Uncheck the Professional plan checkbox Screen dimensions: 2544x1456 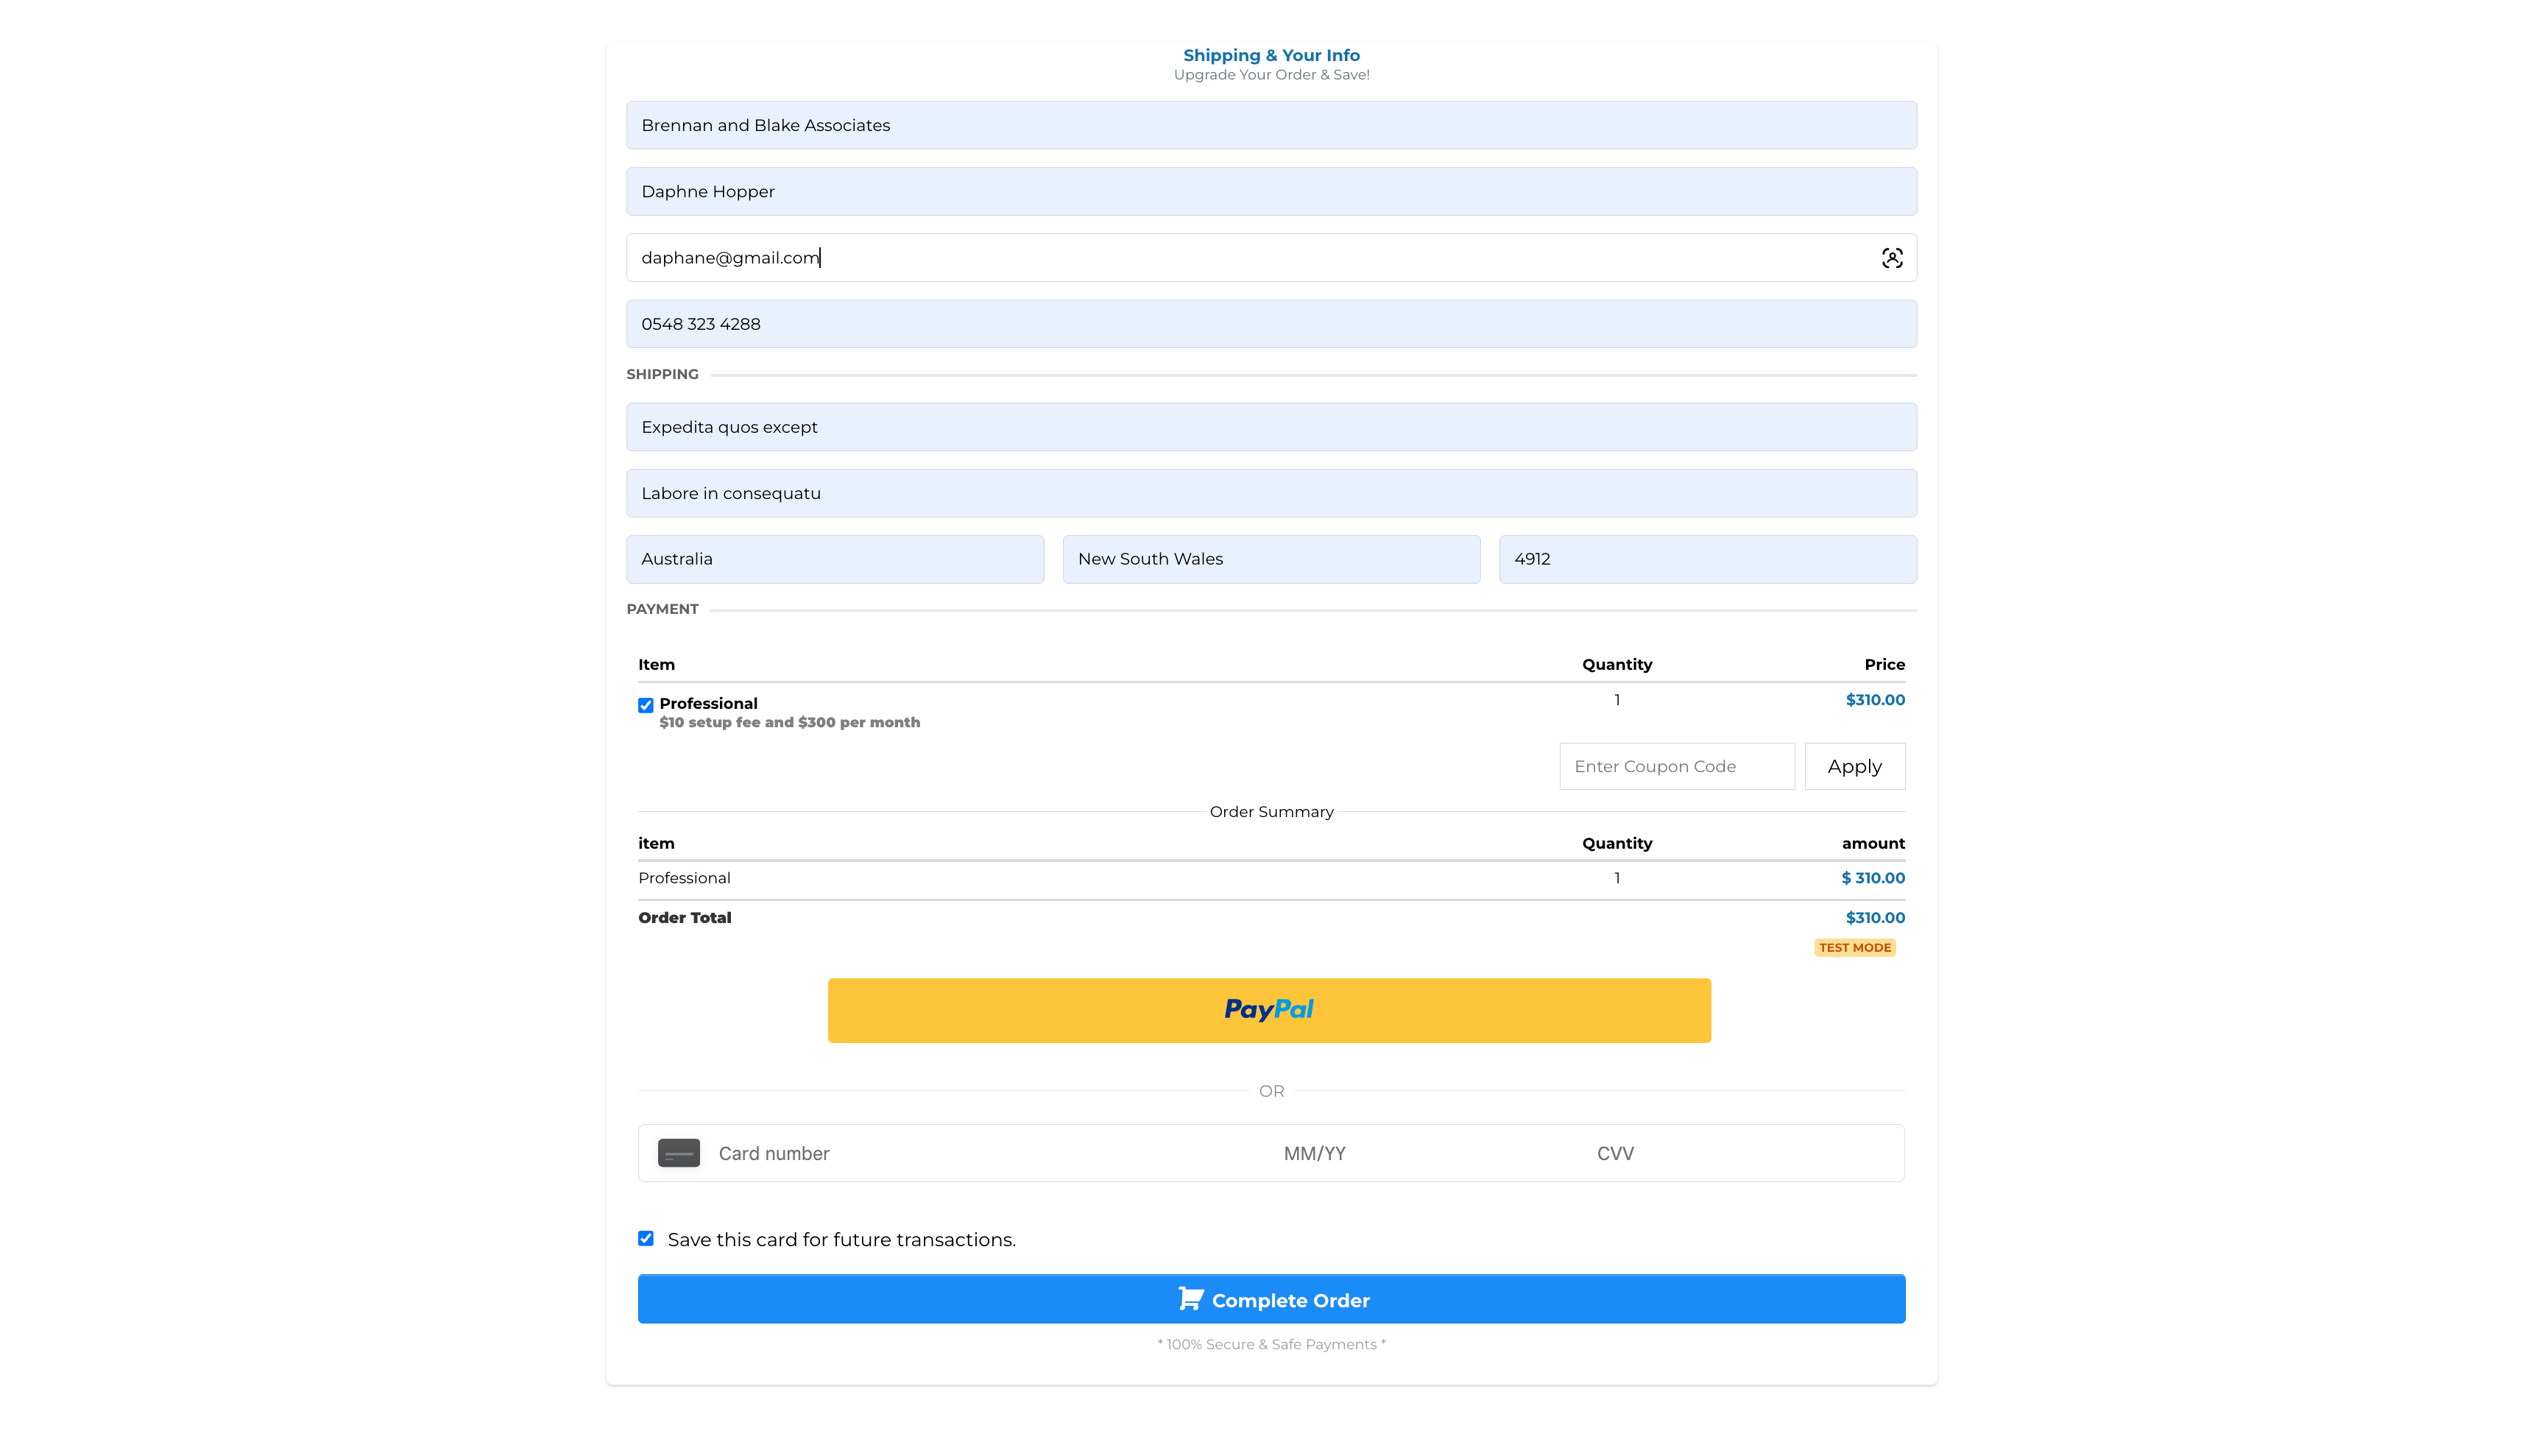click(x=646, y=705)
